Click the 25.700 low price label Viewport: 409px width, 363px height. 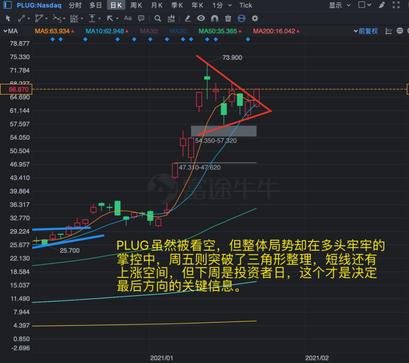[x=70, y=250]
